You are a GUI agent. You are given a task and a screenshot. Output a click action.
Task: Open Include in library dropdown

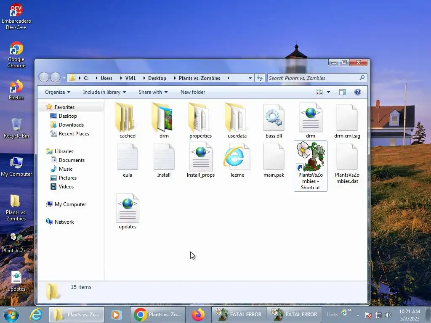pyautogui.click(x=104, y=92)
